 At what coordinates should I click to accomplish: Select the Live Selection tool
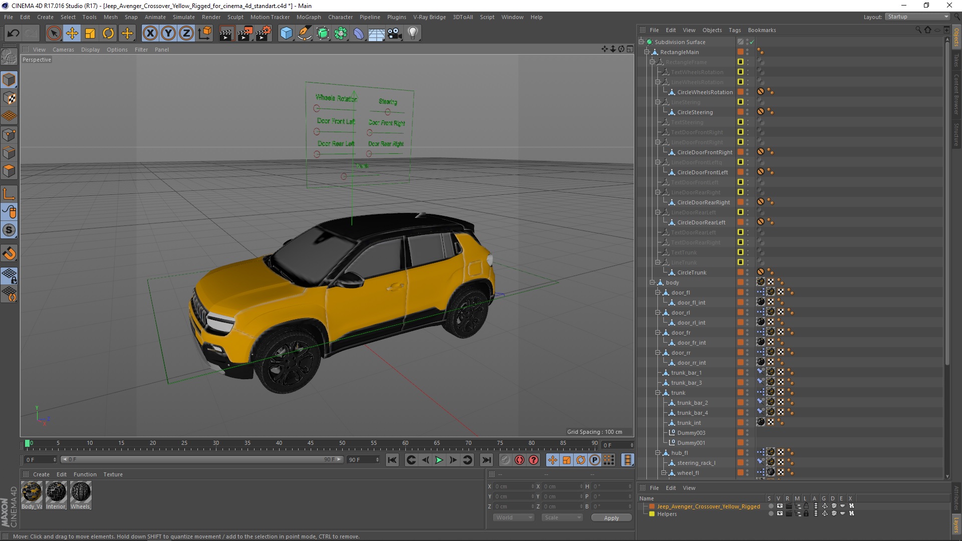click(x=54, y=34)
